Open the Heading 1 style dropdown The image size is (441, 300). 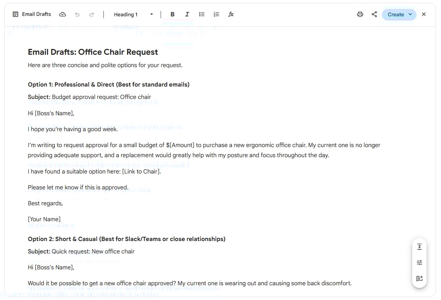[133, 14]
